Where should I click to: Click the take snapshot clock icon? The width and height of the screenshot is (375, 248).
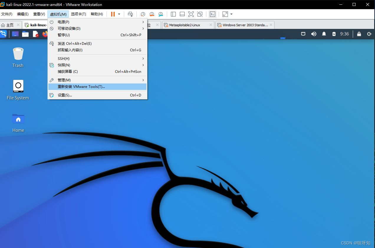(x=143, y=14)
